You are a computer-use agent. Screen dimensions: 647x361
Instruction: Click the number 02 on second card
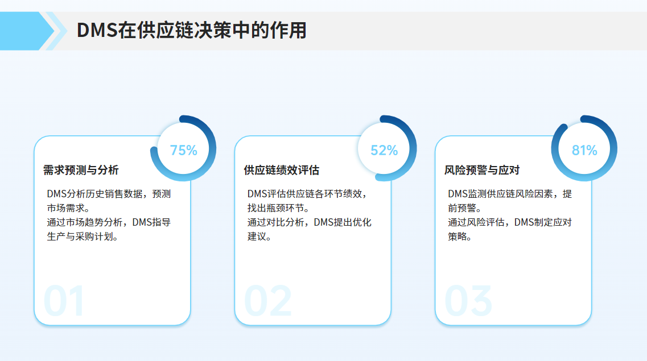(x=268, y=301)
